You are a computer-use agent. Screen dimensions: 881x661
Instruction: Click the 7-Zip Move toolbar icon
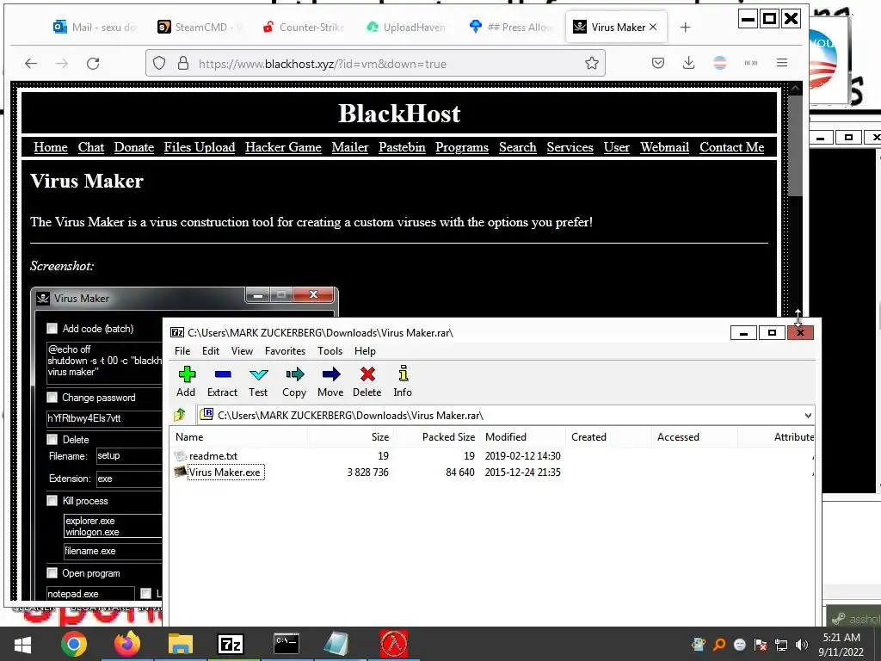coord(330,381)
